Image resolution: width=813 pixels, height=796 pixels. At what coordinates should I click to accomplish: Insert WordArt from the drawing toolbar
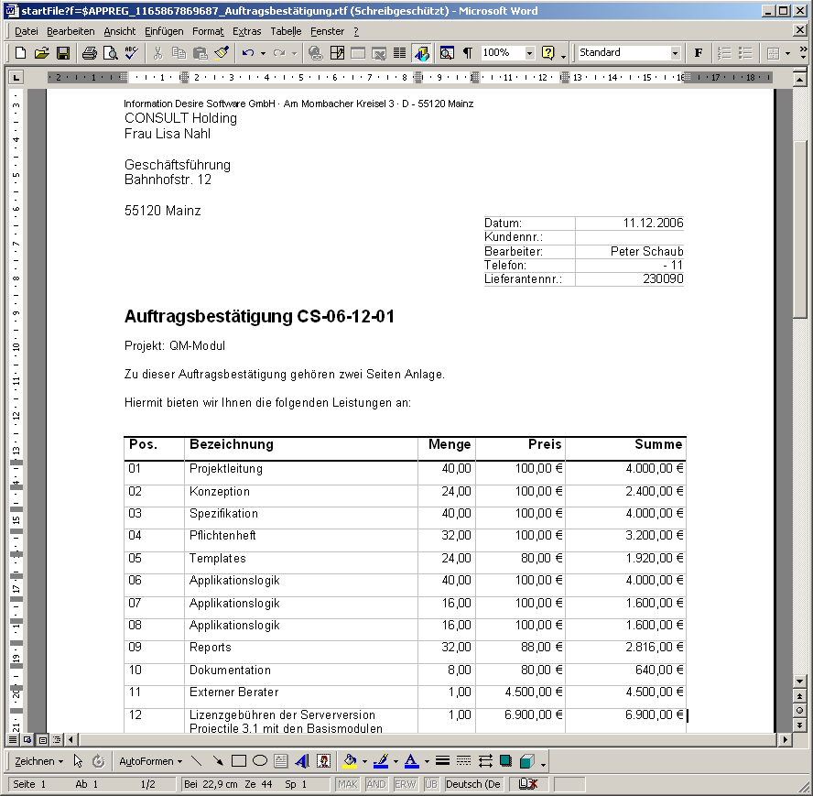pyautogui.click(x=301, y=761)
